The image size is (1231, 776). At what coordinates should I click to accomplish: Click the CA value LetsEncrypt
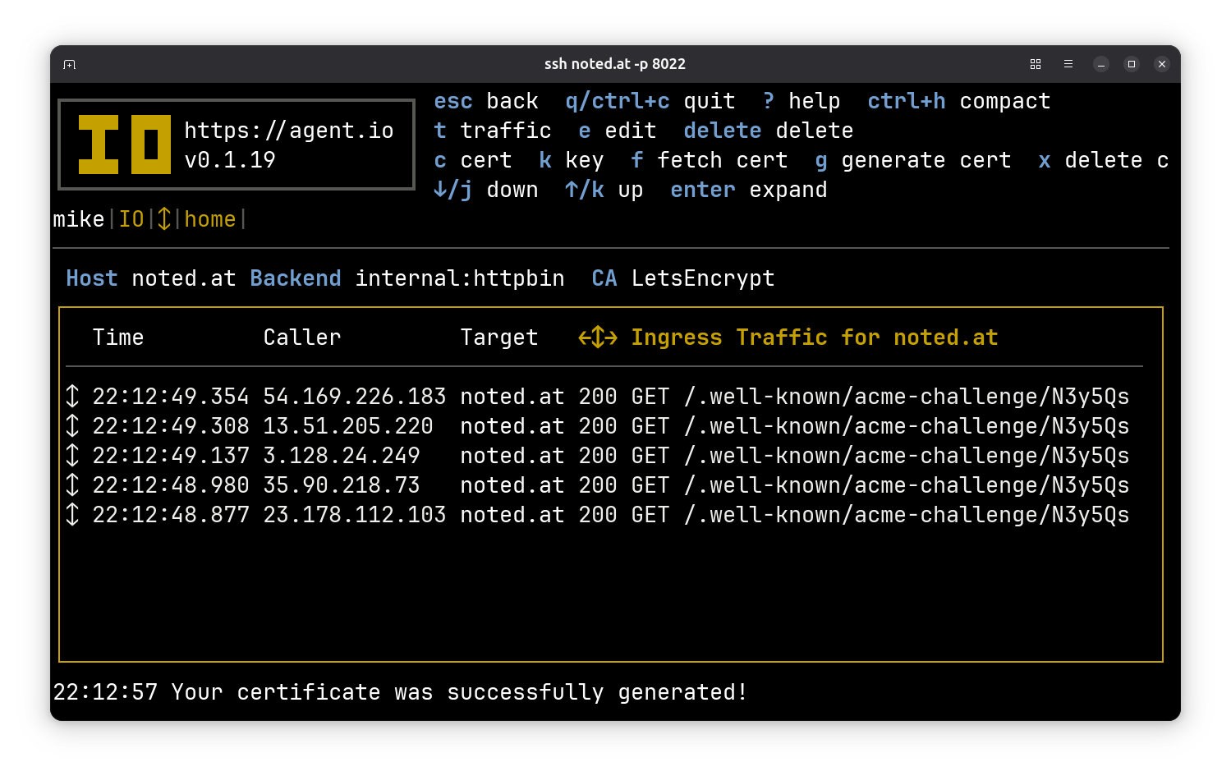click(703, 278)
